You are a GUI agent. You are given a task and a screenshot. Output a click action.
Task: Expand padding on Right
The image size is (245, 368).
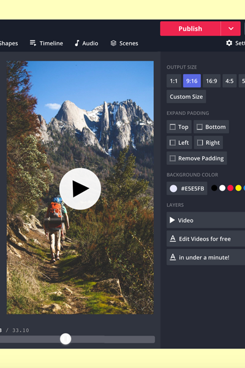click(208, 142)
